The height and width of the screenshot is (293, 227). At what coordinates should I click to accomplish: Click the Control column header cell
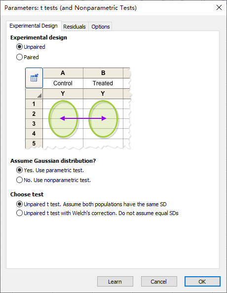point(63,83)
